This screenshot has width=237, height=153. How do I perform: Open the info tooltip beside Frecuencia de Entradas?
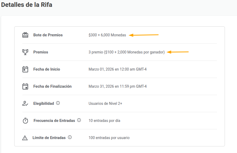[x=79, y=120]
